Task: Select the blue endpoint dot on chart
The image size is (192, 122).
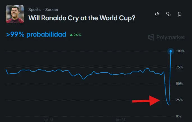Action: [171, 51]
